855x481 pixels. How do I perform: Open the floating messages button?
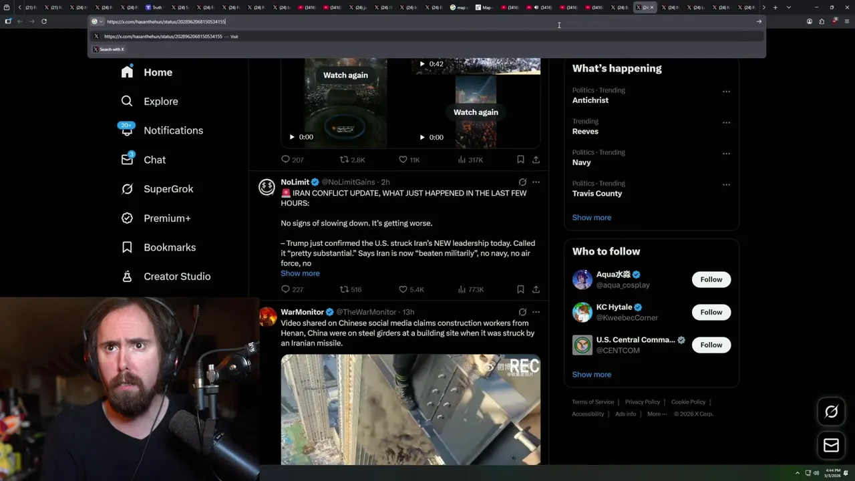(831, 446)
